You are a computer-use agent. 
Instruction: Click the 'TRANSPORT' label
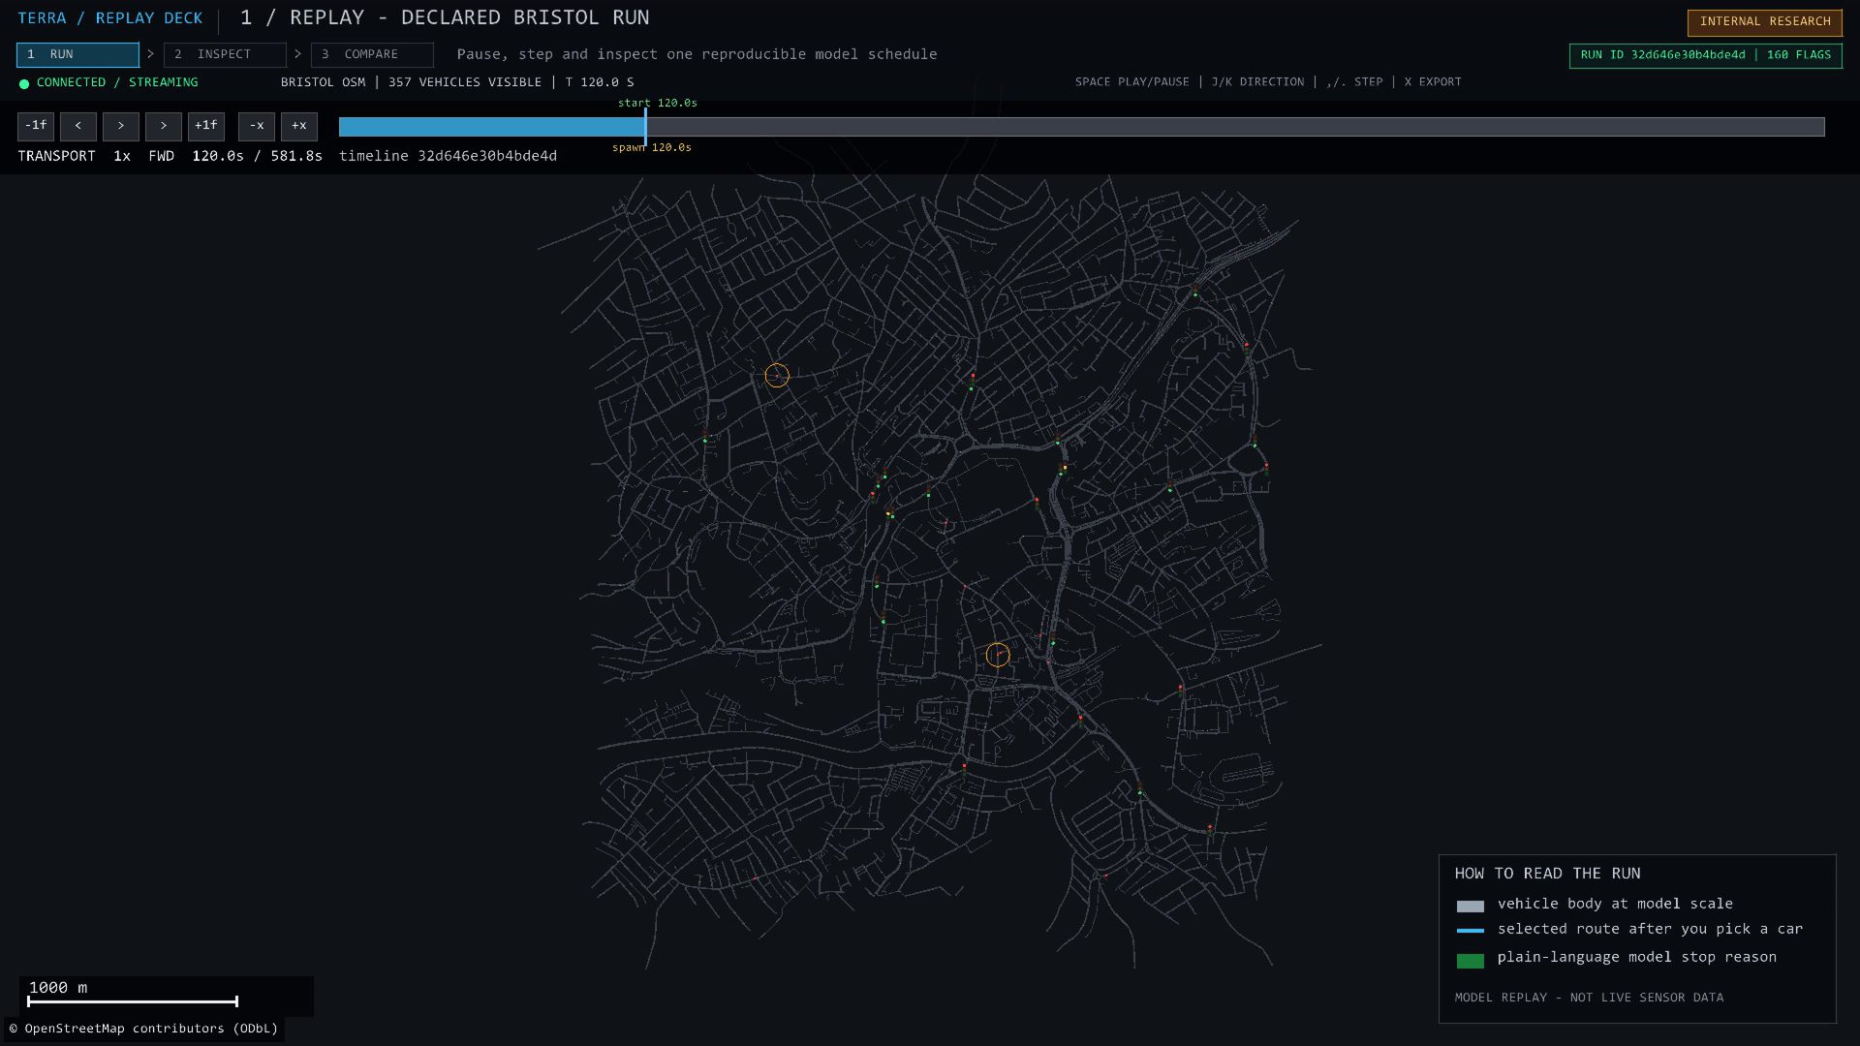pos(56,156)
